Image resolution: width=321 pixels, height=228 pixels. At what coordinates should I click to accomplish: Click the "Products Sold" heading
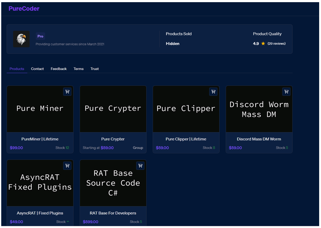179,34
